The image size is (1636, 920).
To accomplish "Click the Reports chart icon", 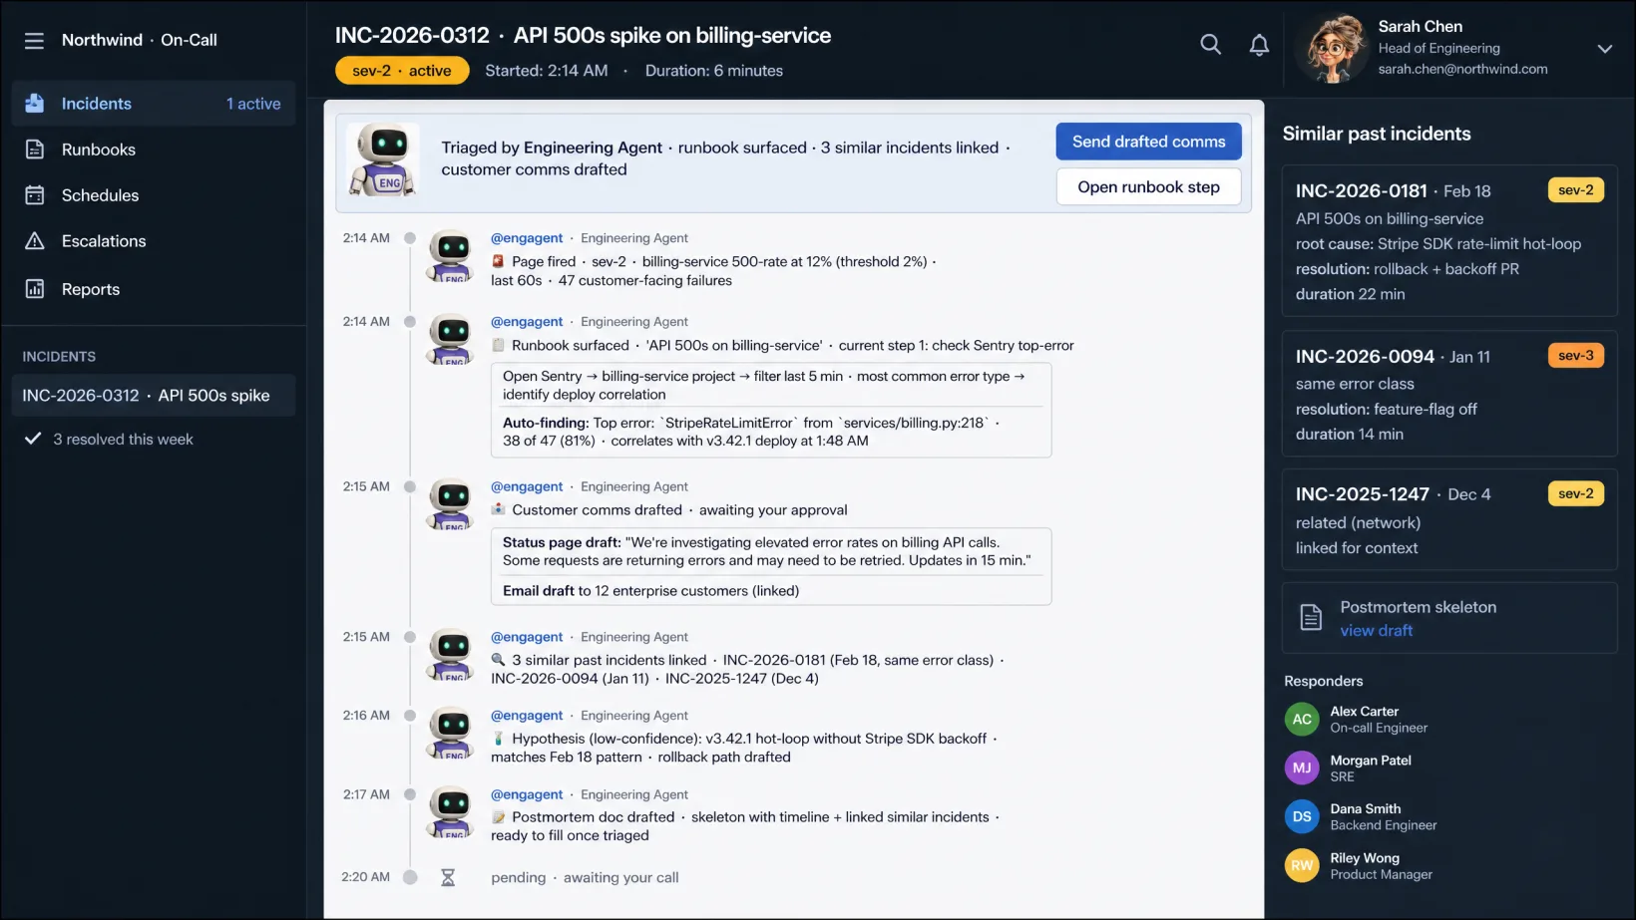I will coord(35,289).
